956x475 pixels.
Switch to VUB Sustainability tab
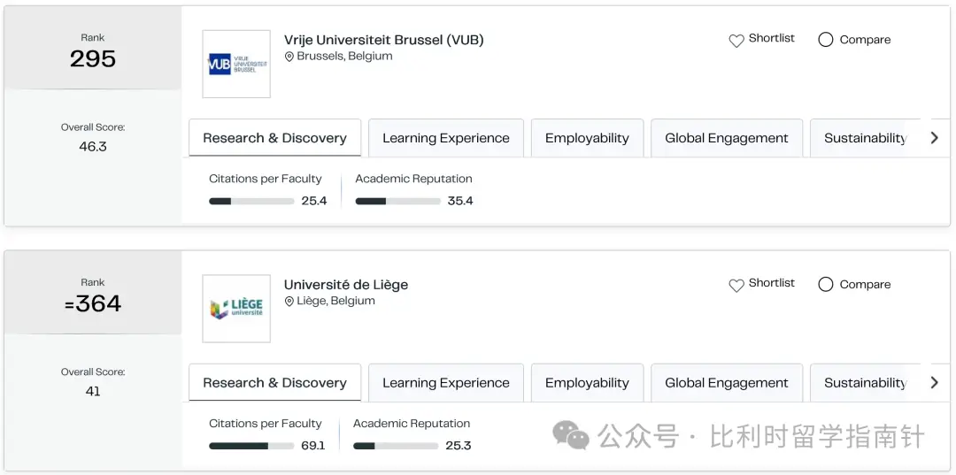865,138
